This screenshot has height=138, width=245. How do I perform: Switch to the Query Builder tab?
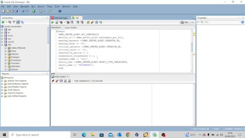71,28
